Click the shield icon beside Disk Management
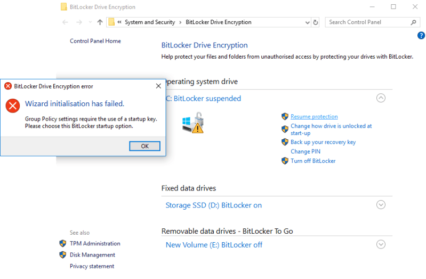This screenshot has width=426, height=279. [x=63, y=255]
